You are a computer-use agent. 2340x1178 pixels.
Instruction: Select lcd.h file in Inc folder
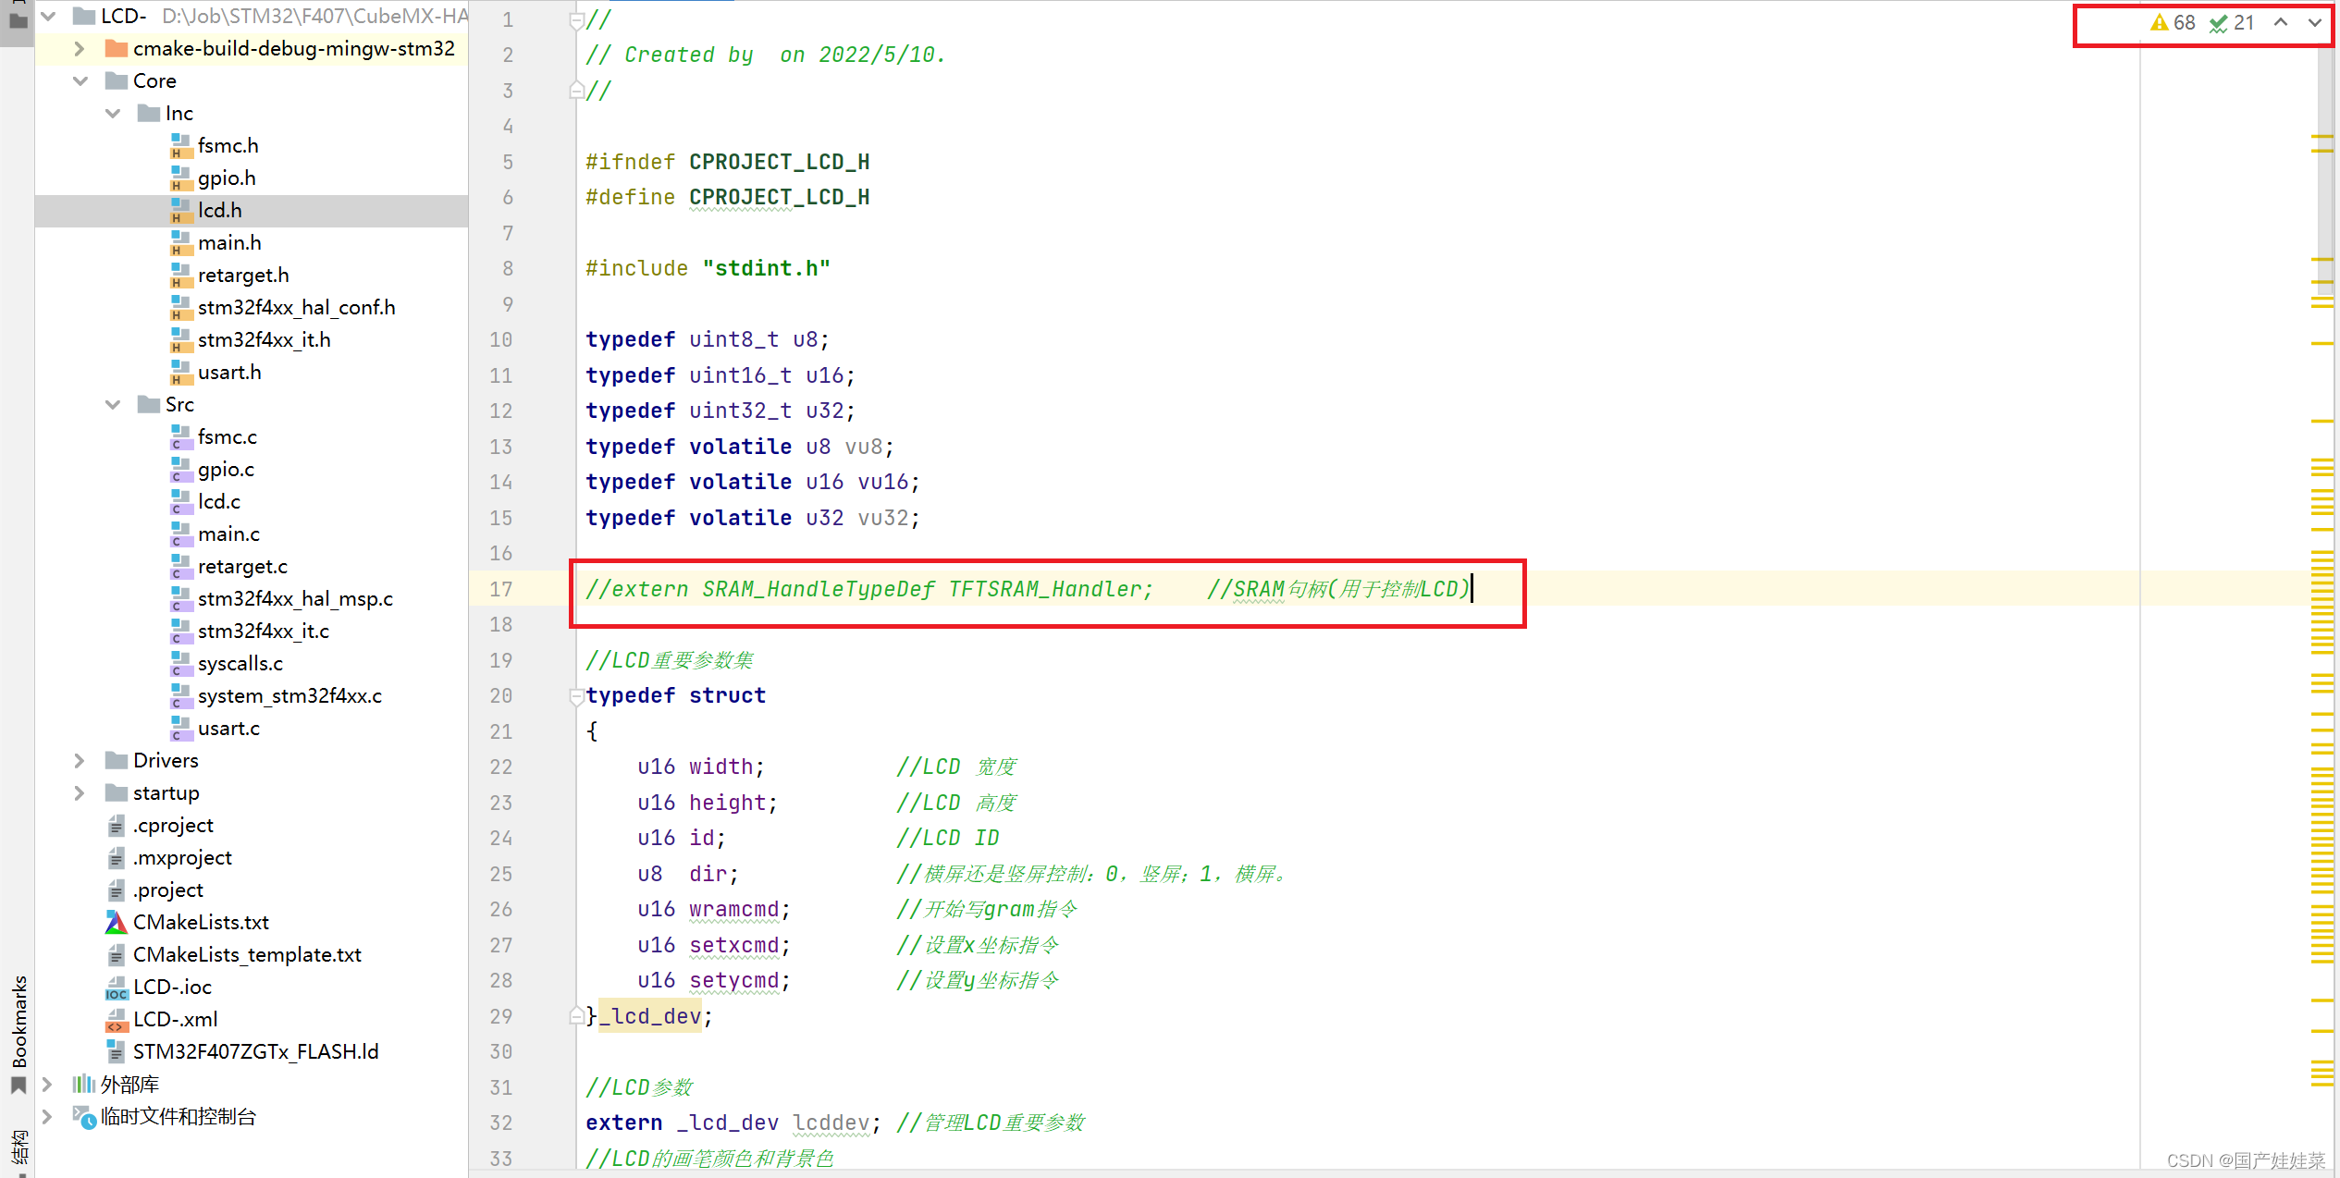click(221, 211)
